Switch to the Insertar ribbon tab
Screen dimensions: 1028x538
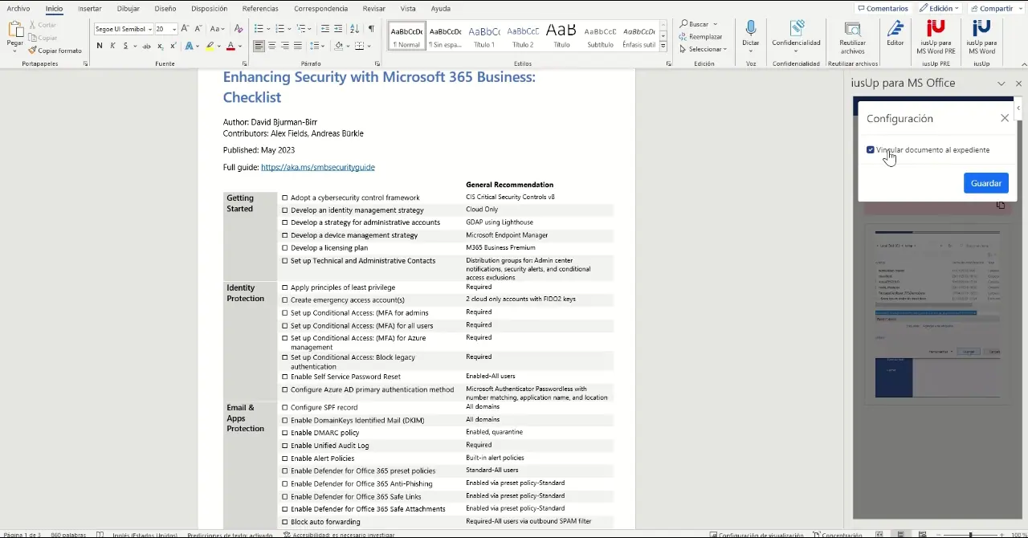pos(89,9)
